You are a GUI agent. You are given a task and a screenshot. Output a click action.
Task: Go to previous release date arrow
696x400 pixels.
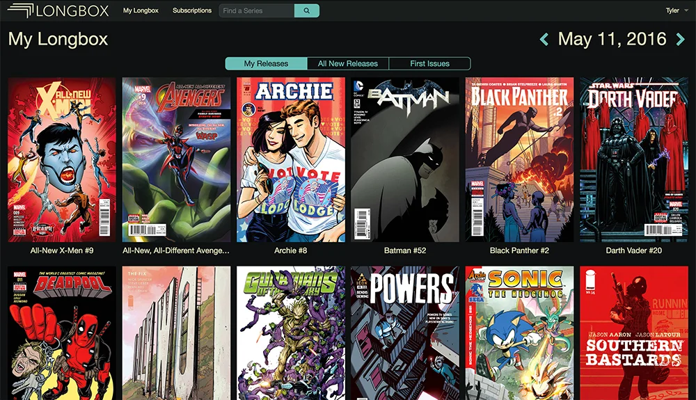[x=544, y=40]
